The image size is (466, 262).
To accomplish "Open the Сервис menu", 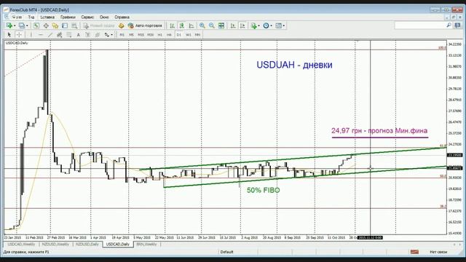I will 87,17.
